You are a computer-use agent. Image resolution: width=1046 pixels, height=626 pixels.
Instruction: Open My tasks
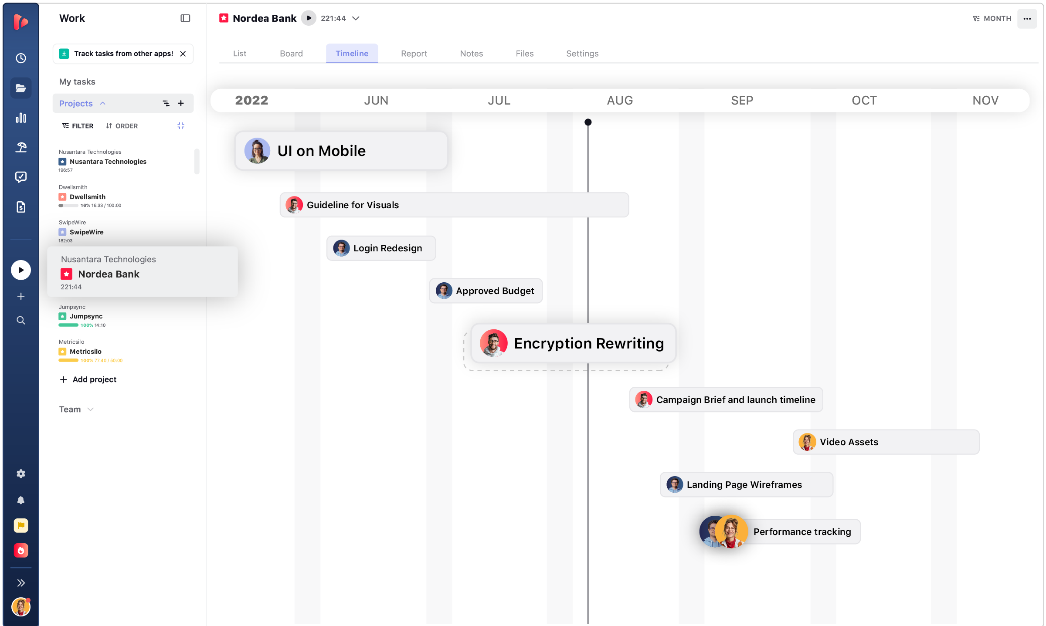[77, 82]
